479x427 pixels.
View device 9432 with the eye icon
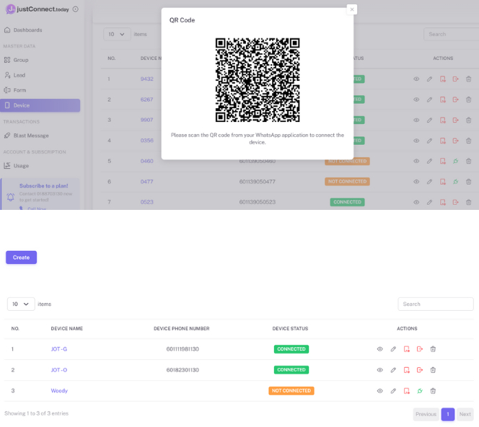point(416,79)
